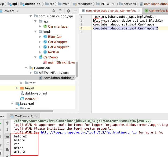Select CarDemo class in tree
Image resolution: width=168 pixels, height=157 pixels.
[50, 57]
